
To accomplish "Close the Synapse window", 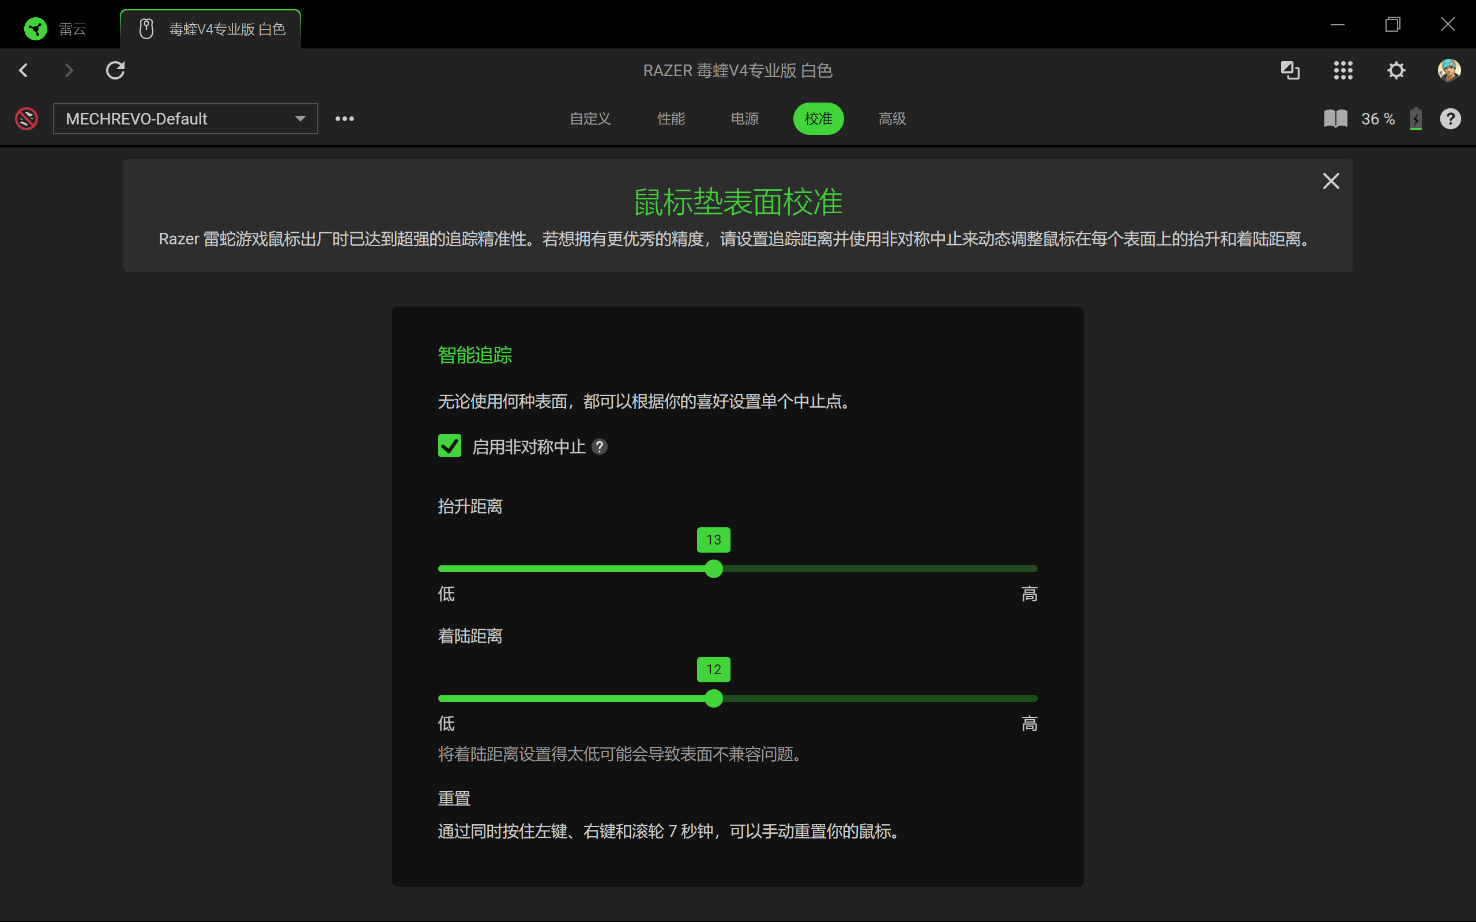I will point(1447,24).
